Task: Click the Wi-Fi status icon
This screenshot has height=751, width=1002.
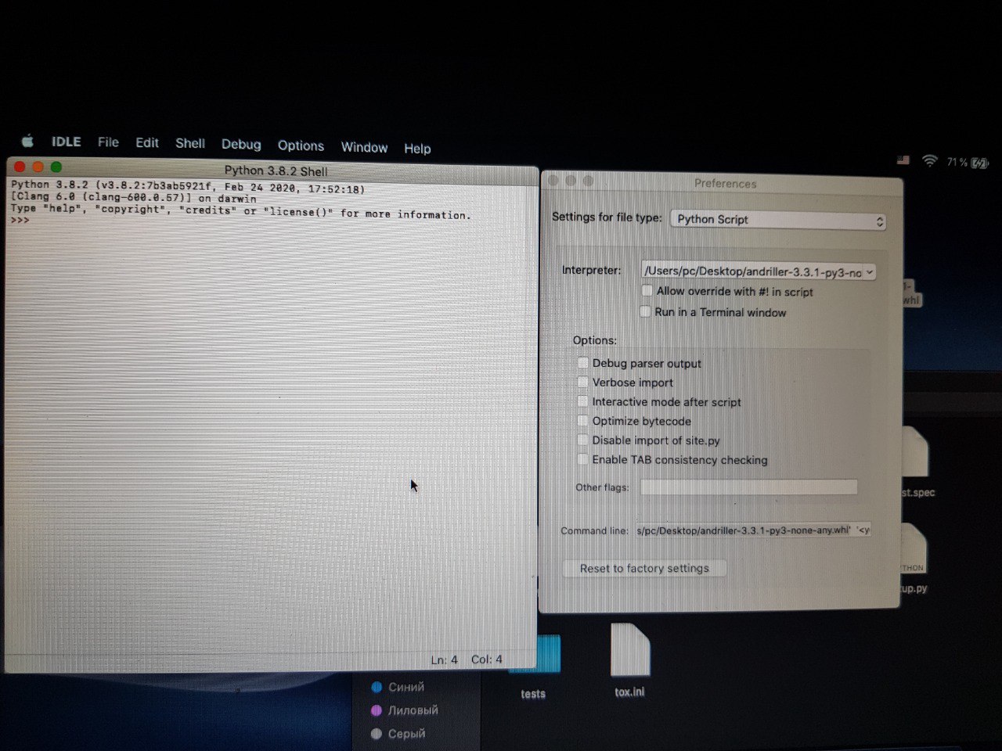Action: point(929,160)
